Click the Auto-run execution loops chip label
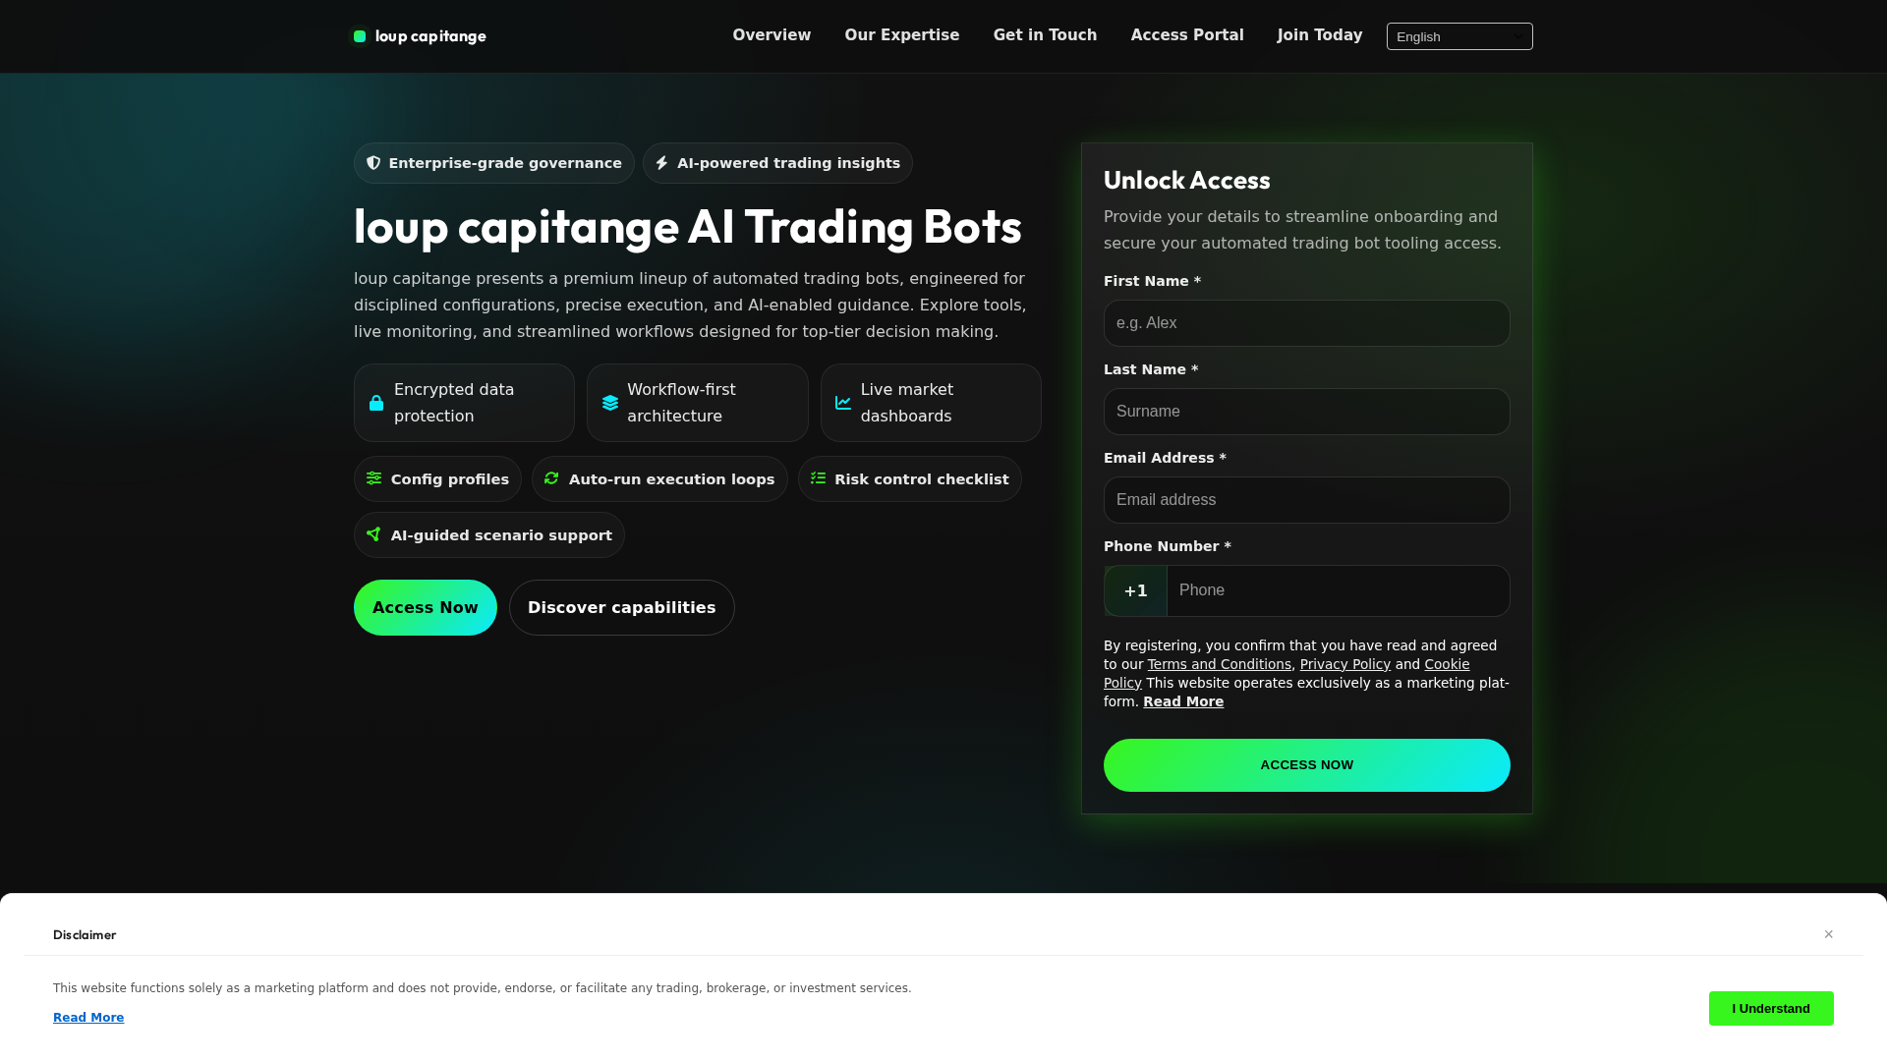1887x1061 pixels. [672, 479]
